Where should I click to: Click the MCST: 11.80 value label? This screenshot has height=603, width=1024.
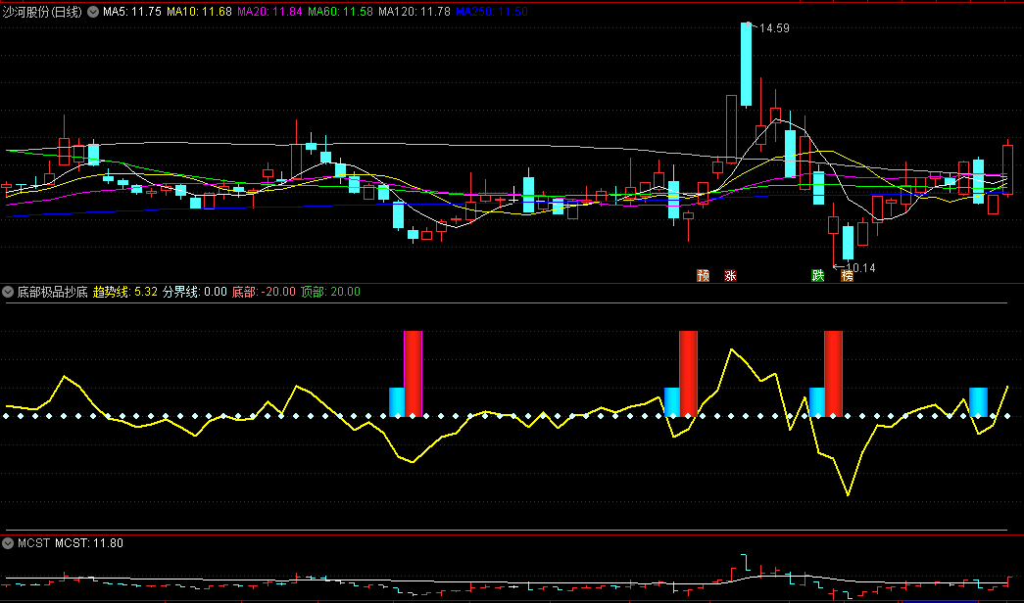[89, 543]
